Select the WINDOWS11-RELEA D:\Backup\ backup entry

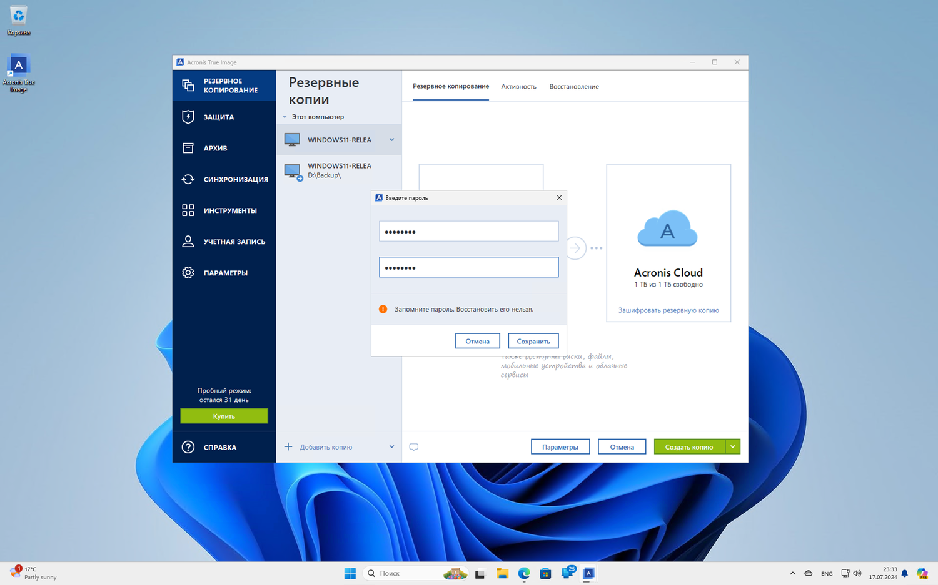pos(339,170)
